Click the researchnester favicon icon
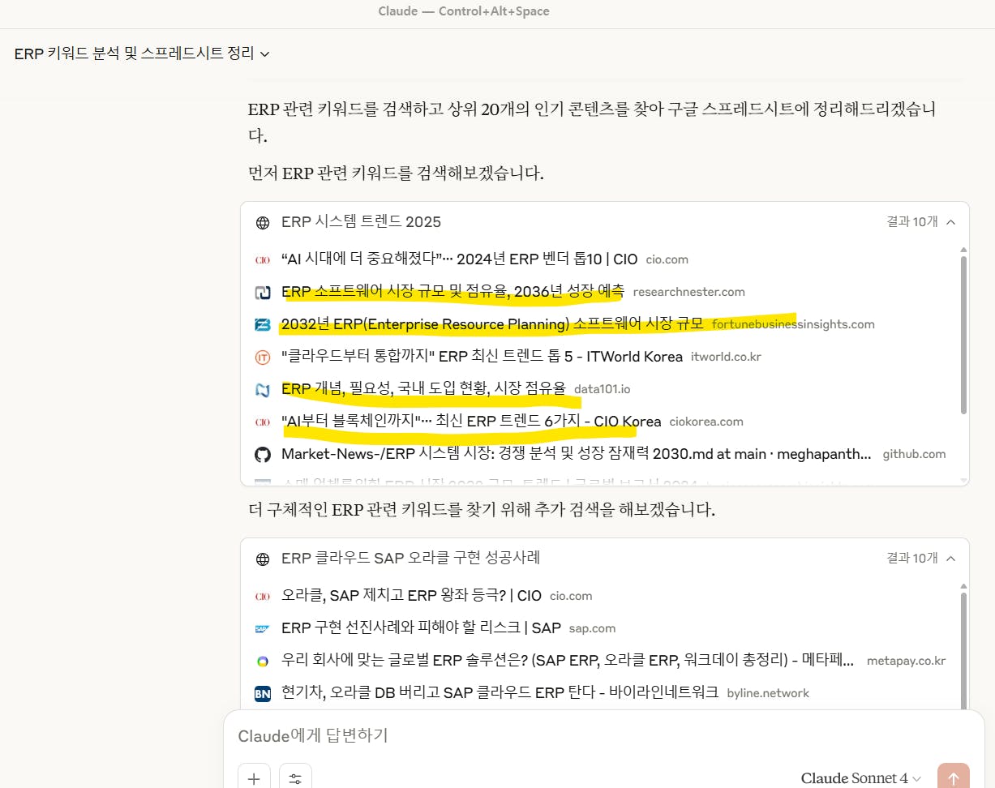 pyautogui.click(x=263, y=293)
